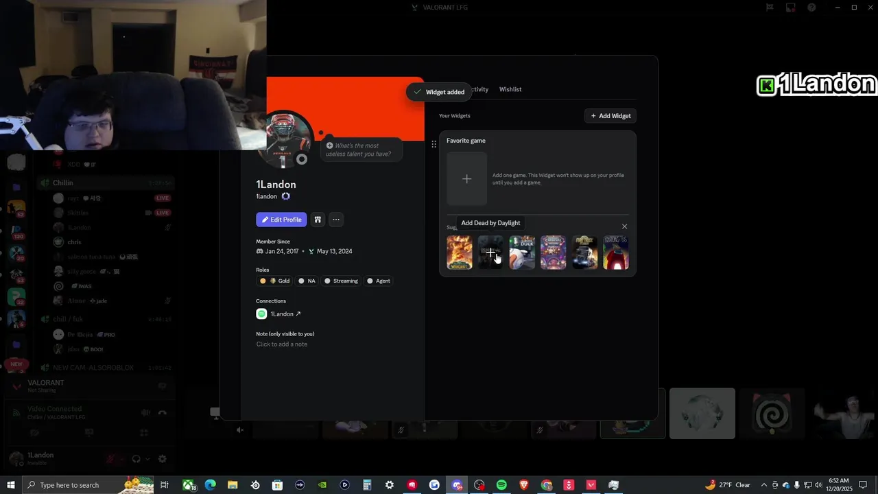Open the weather widget showing 27°F Clear
The width and height of the screenshot is (878, 494).
727,485
